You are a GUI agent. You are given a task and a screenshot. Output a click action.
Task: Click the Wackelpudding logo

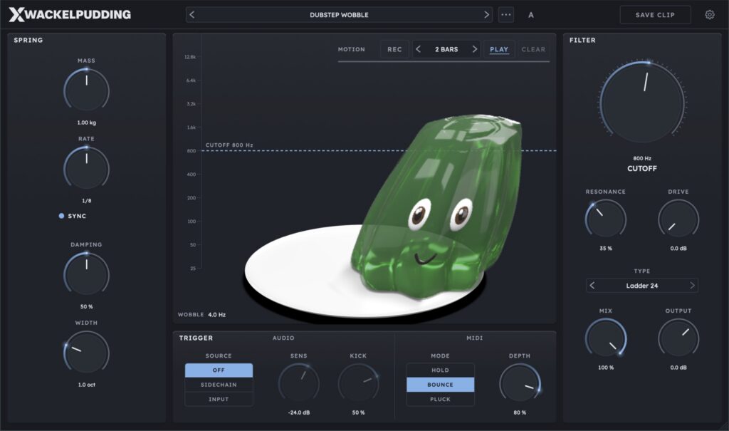point(70,14)
